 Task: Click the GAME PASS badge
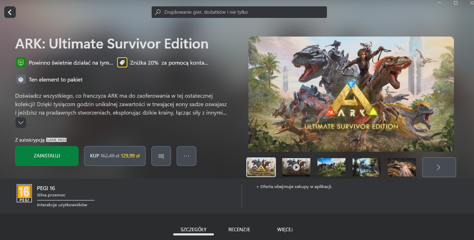pos(56,140)
